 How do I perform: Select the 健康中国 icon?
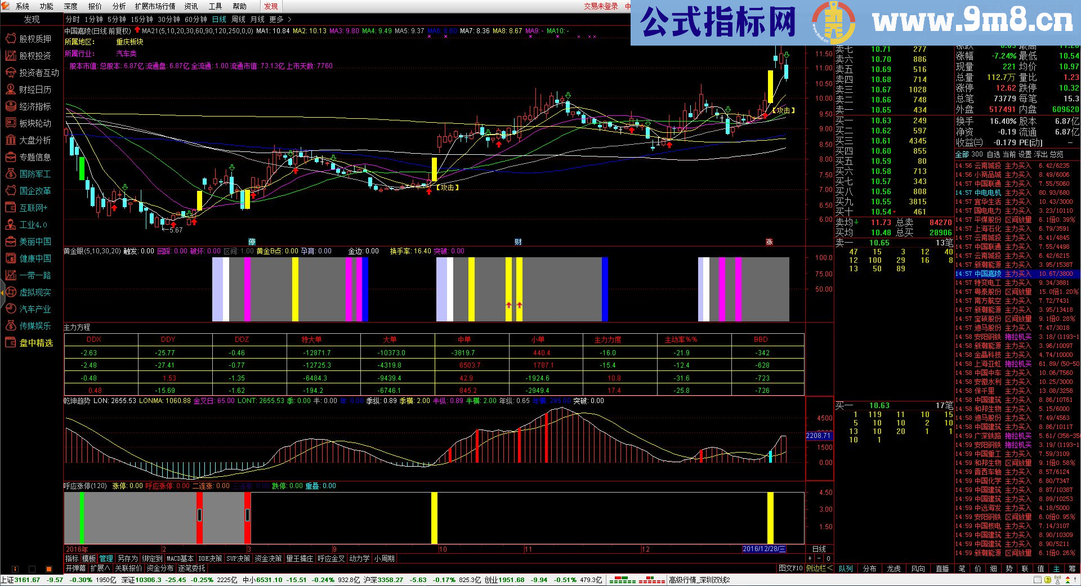10,258
